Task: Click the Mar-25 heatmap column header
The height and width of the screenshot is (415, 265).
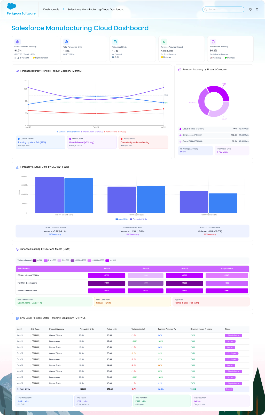Action: 184,269
